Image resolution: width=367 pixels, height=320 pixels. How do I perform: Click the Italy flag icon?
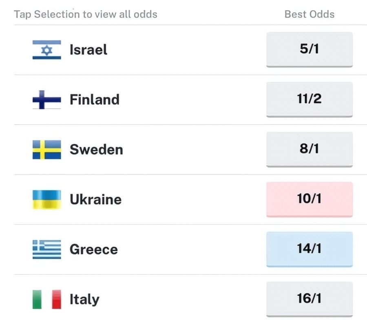point(46,299)
